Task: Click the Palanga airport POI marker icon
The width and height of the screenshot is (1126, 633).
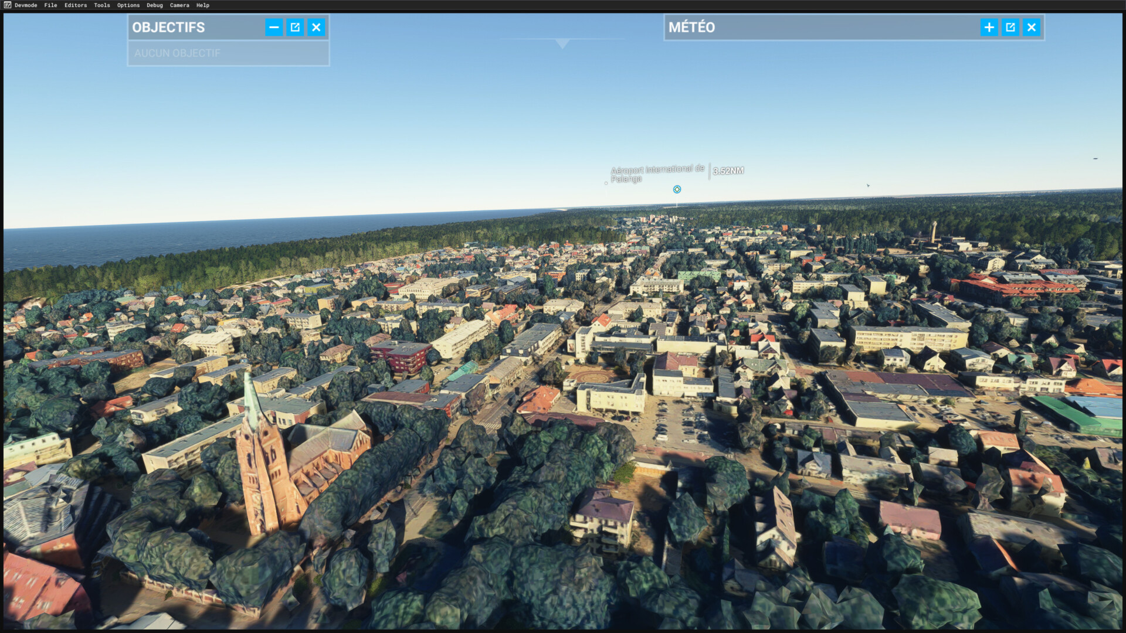Action: tap(677, 189)
